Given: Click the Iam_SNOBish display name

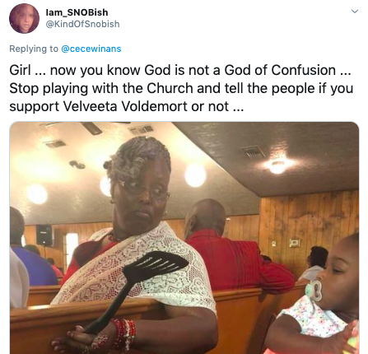Looking at the screenshot, I should 77,12.
